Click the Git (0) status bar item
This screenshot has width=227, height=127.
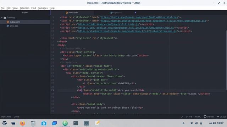tap(221, 117)
